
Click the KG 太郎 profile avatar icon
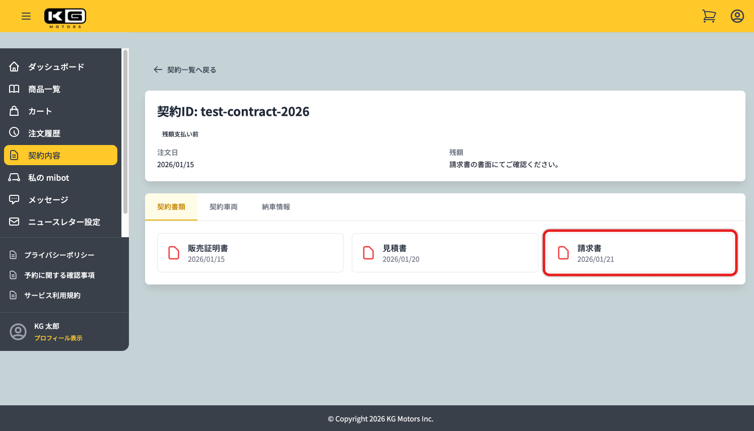[18, 331]
